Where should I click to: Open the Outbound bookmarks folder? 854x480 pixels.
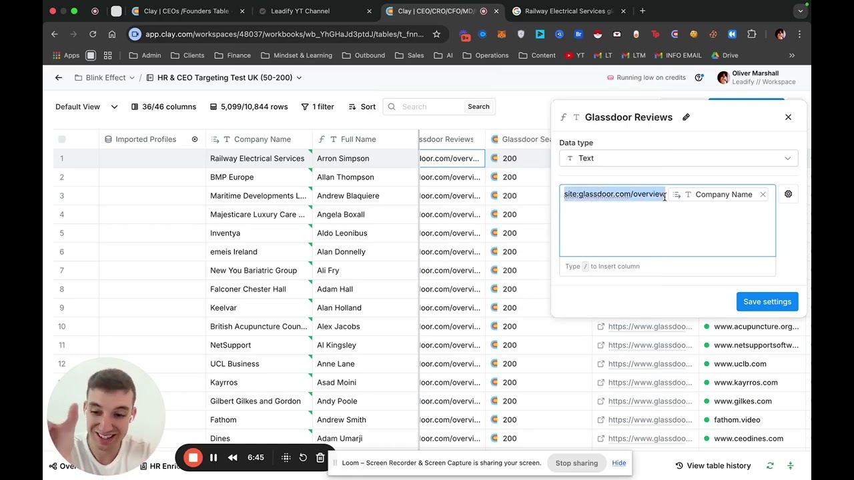pyautogui.click(x=362, y=55)
